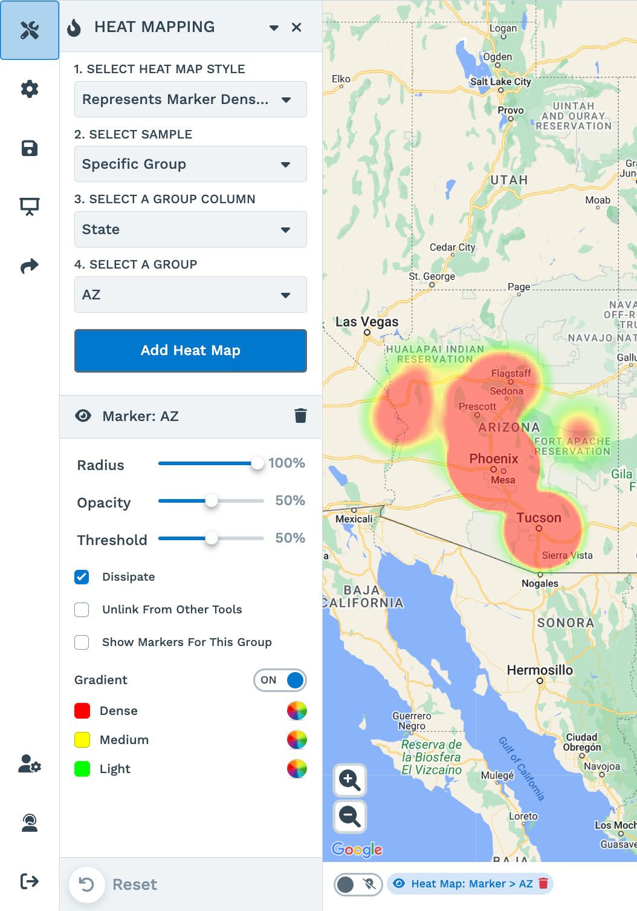Zoom out on the map
The image size is (637, 911).
pos(350,816)
